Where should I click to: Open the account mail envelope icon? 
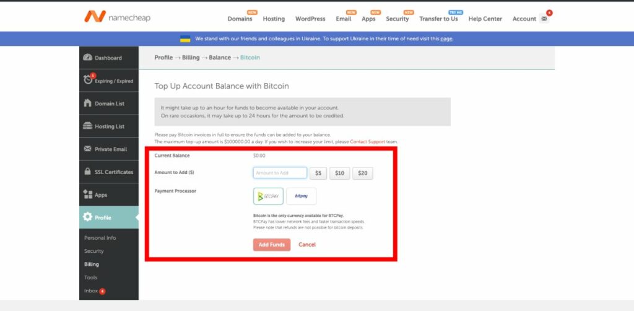(544, 19)
